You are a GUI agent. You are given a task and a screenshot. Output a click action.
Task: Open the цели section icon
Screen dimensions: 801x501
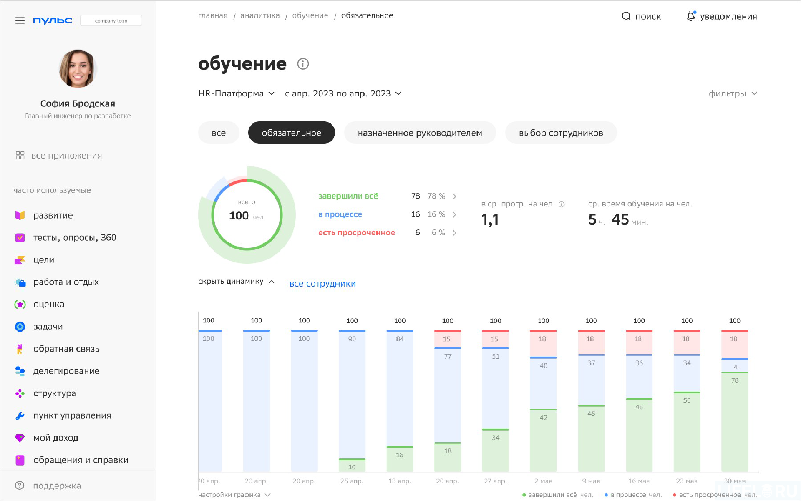[x=20, y=259]
